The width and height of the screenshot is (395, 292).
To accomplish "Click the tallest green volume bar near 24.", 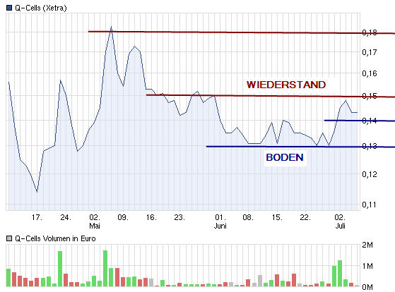I will [60, 269].
